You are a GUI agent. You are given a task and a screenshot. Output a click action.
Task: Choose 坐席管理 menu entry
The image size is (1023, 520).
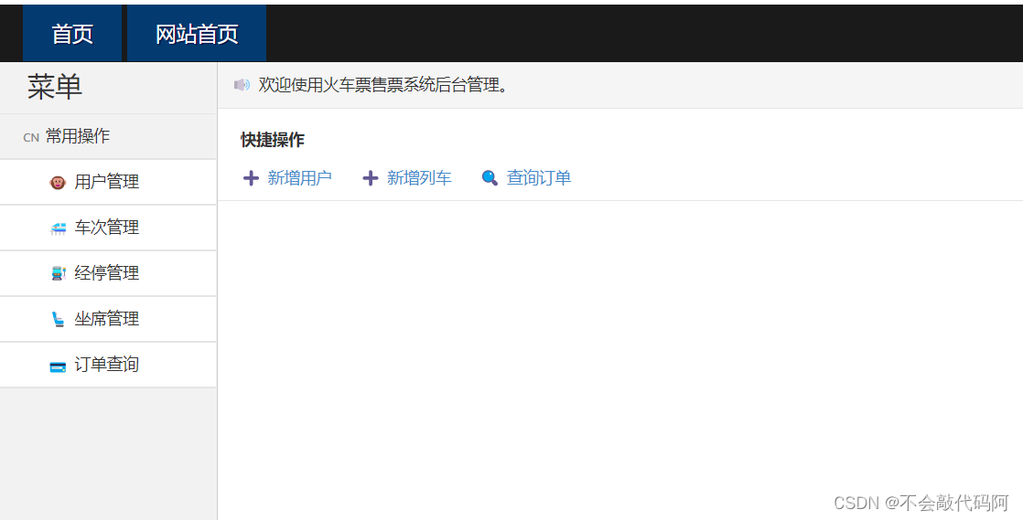(x=108, y=319)
